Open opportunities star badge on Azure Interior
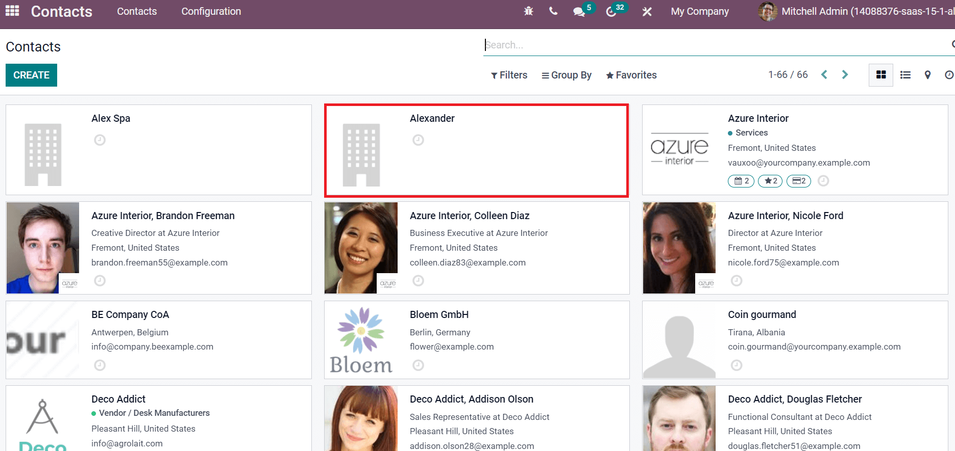This screenshot has height=451, width=955. pos(770,181)
